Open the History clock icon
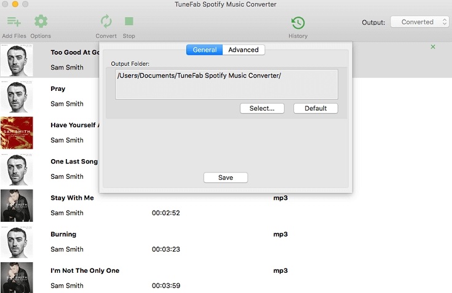This screenshot has width=452, height=293. click(298, 23)
